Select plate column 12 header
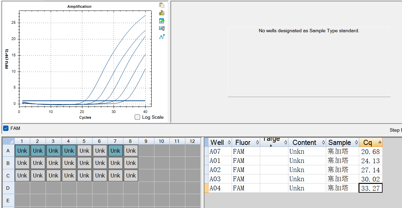This screenshot has width=402, height=208. tap(192, 141)
